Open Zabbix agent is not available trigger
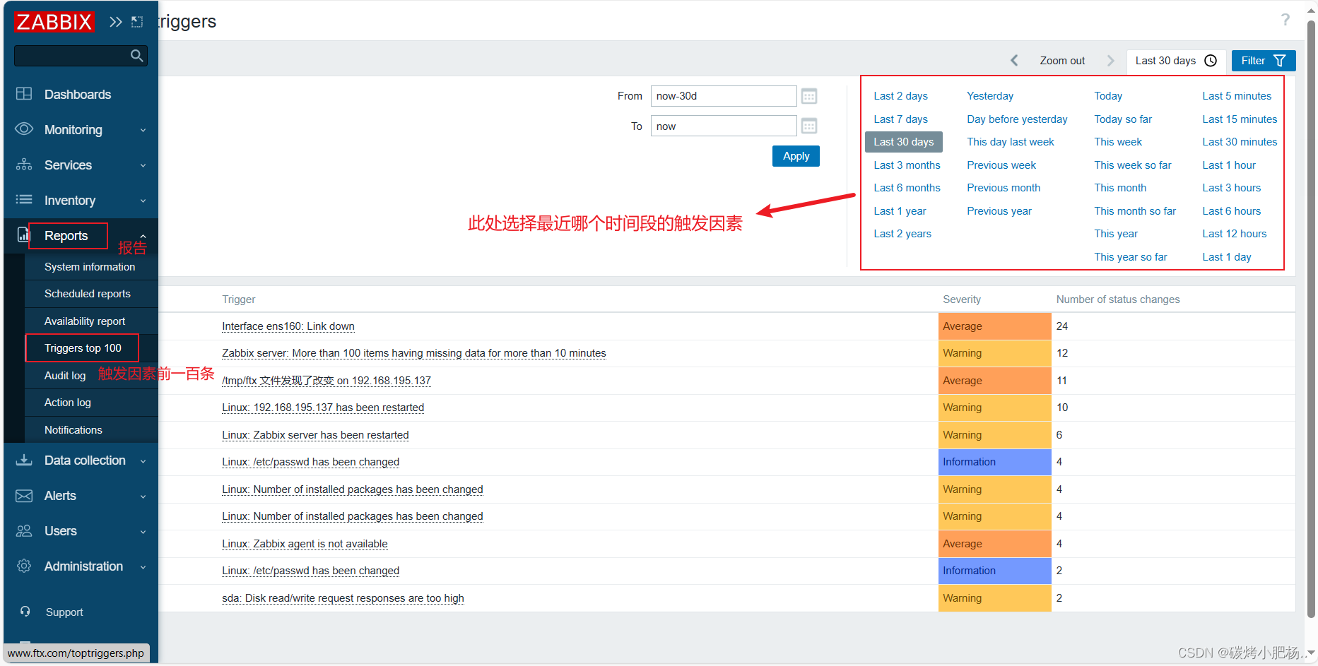The image size is (1318, 666). pos(305,544)
